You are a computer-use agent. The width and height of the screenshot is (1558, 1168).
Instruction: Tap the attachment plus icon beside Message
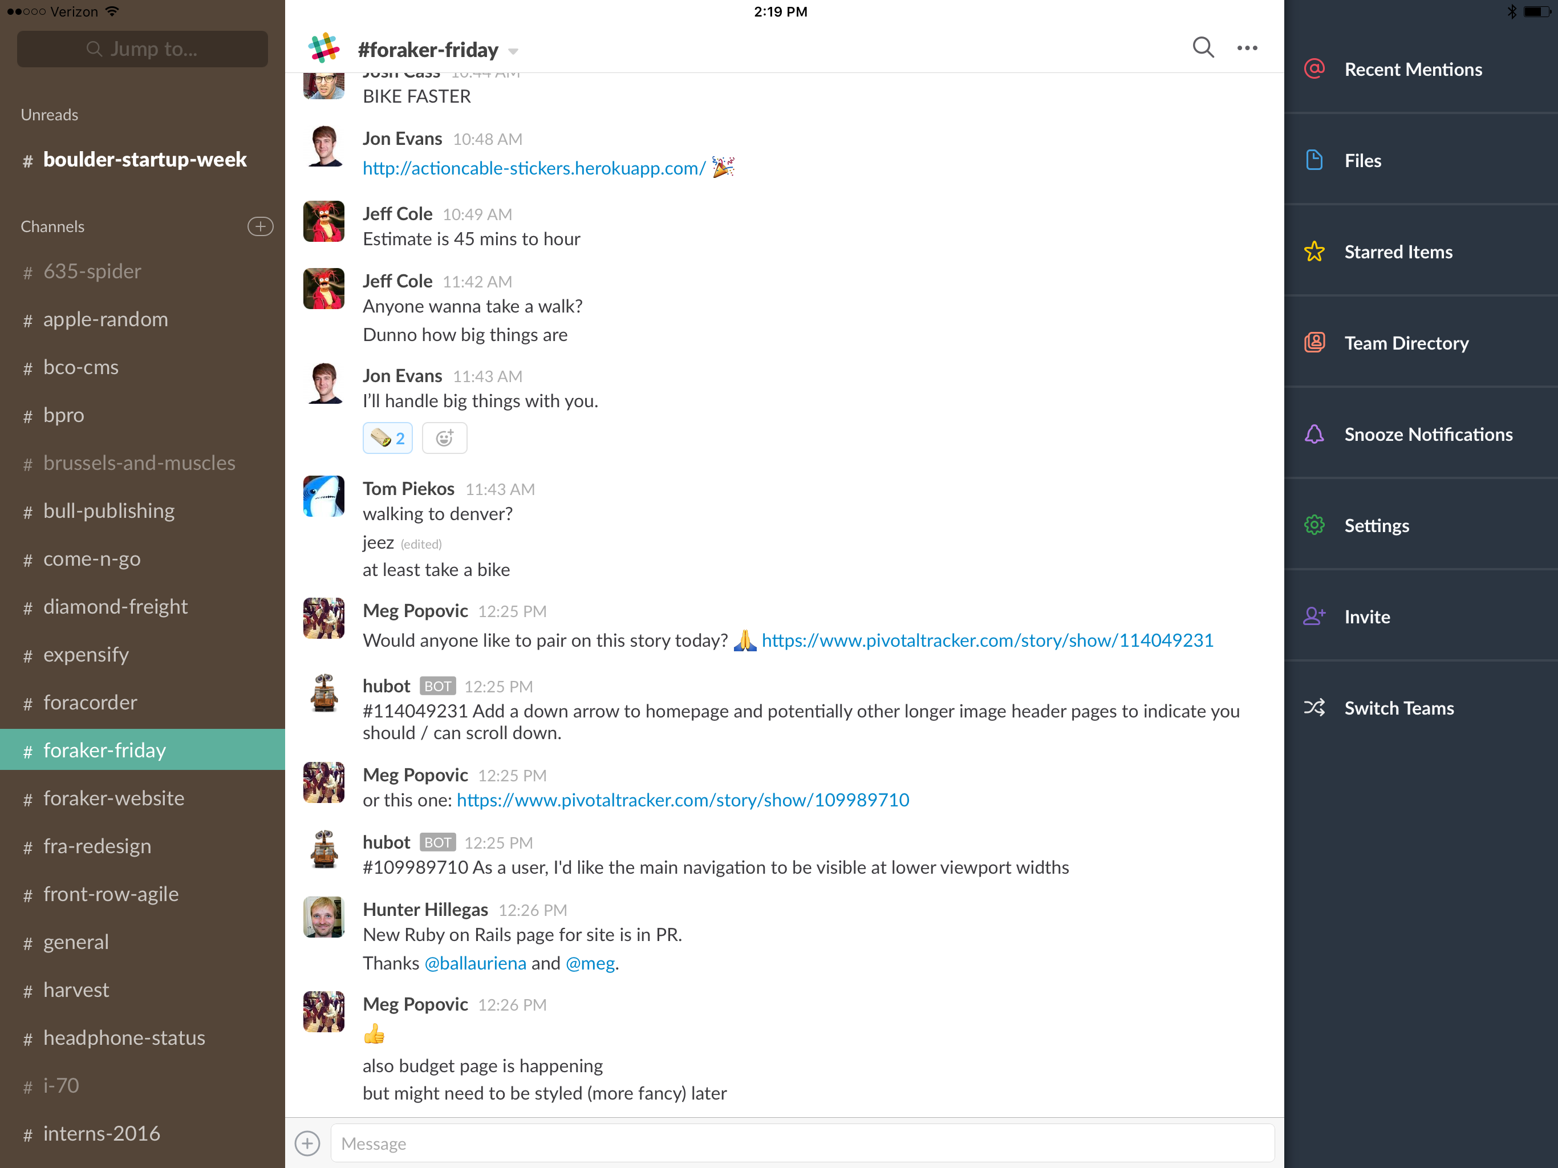point(307,1143)
